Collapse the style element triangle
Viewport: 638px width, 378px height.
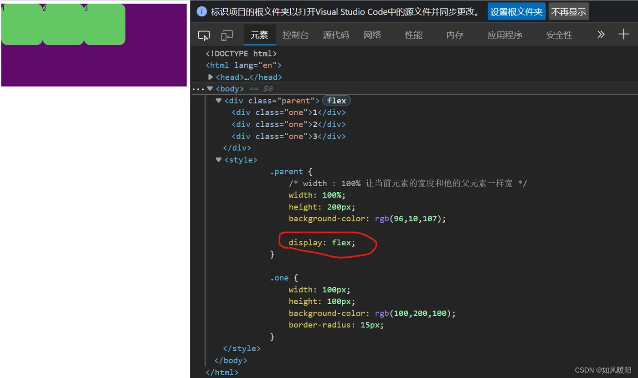(x=219, y=160)
